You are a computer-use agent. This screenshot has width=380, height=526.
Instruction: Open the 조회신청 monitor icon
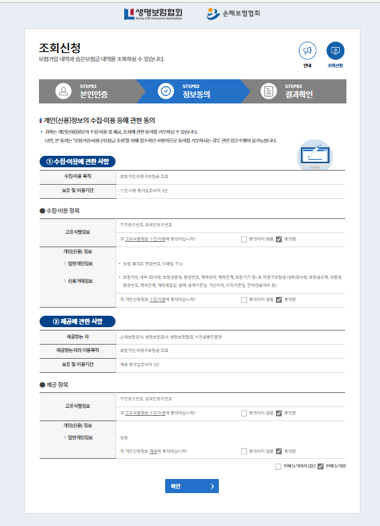click(x=336, y=50)
